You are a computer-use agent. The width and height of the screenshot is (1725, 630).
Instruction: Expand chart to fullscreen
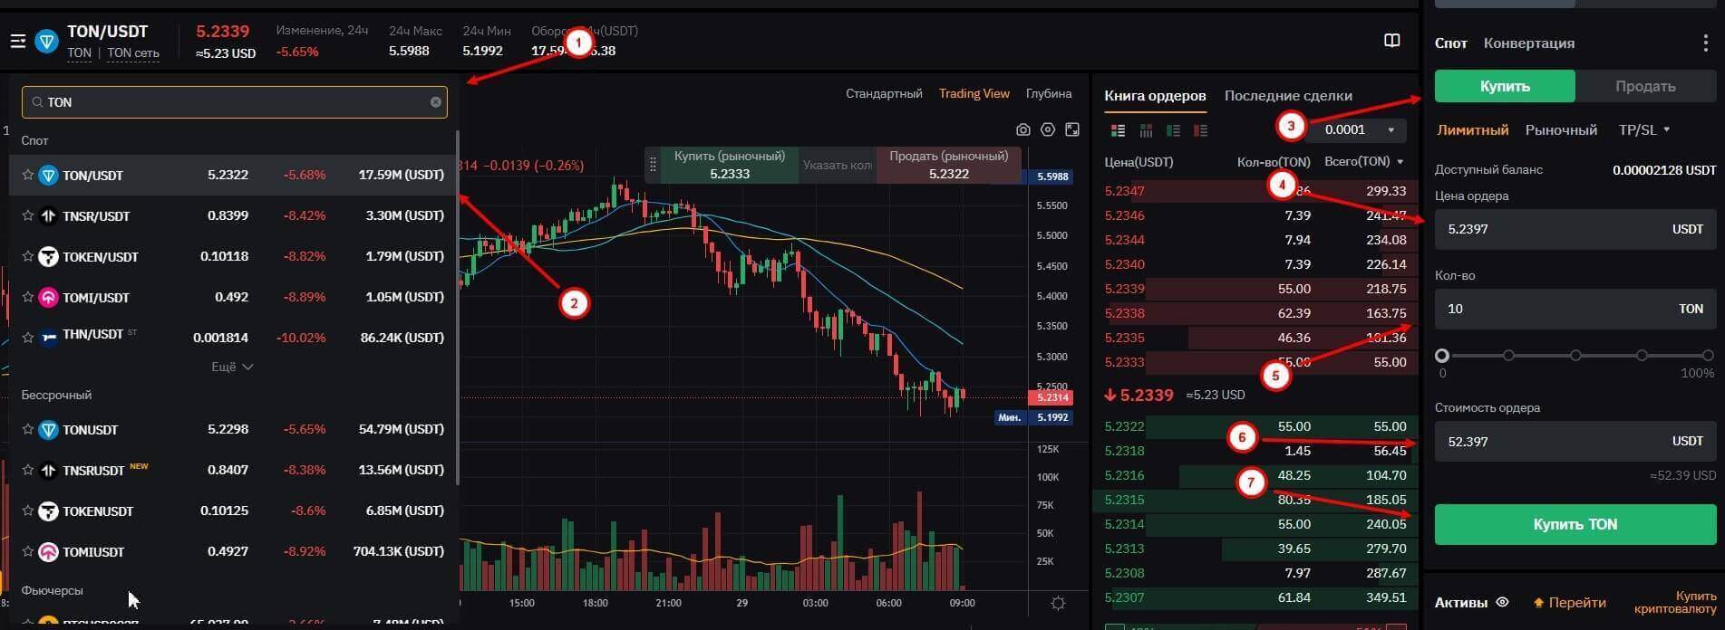point(1072,129)
